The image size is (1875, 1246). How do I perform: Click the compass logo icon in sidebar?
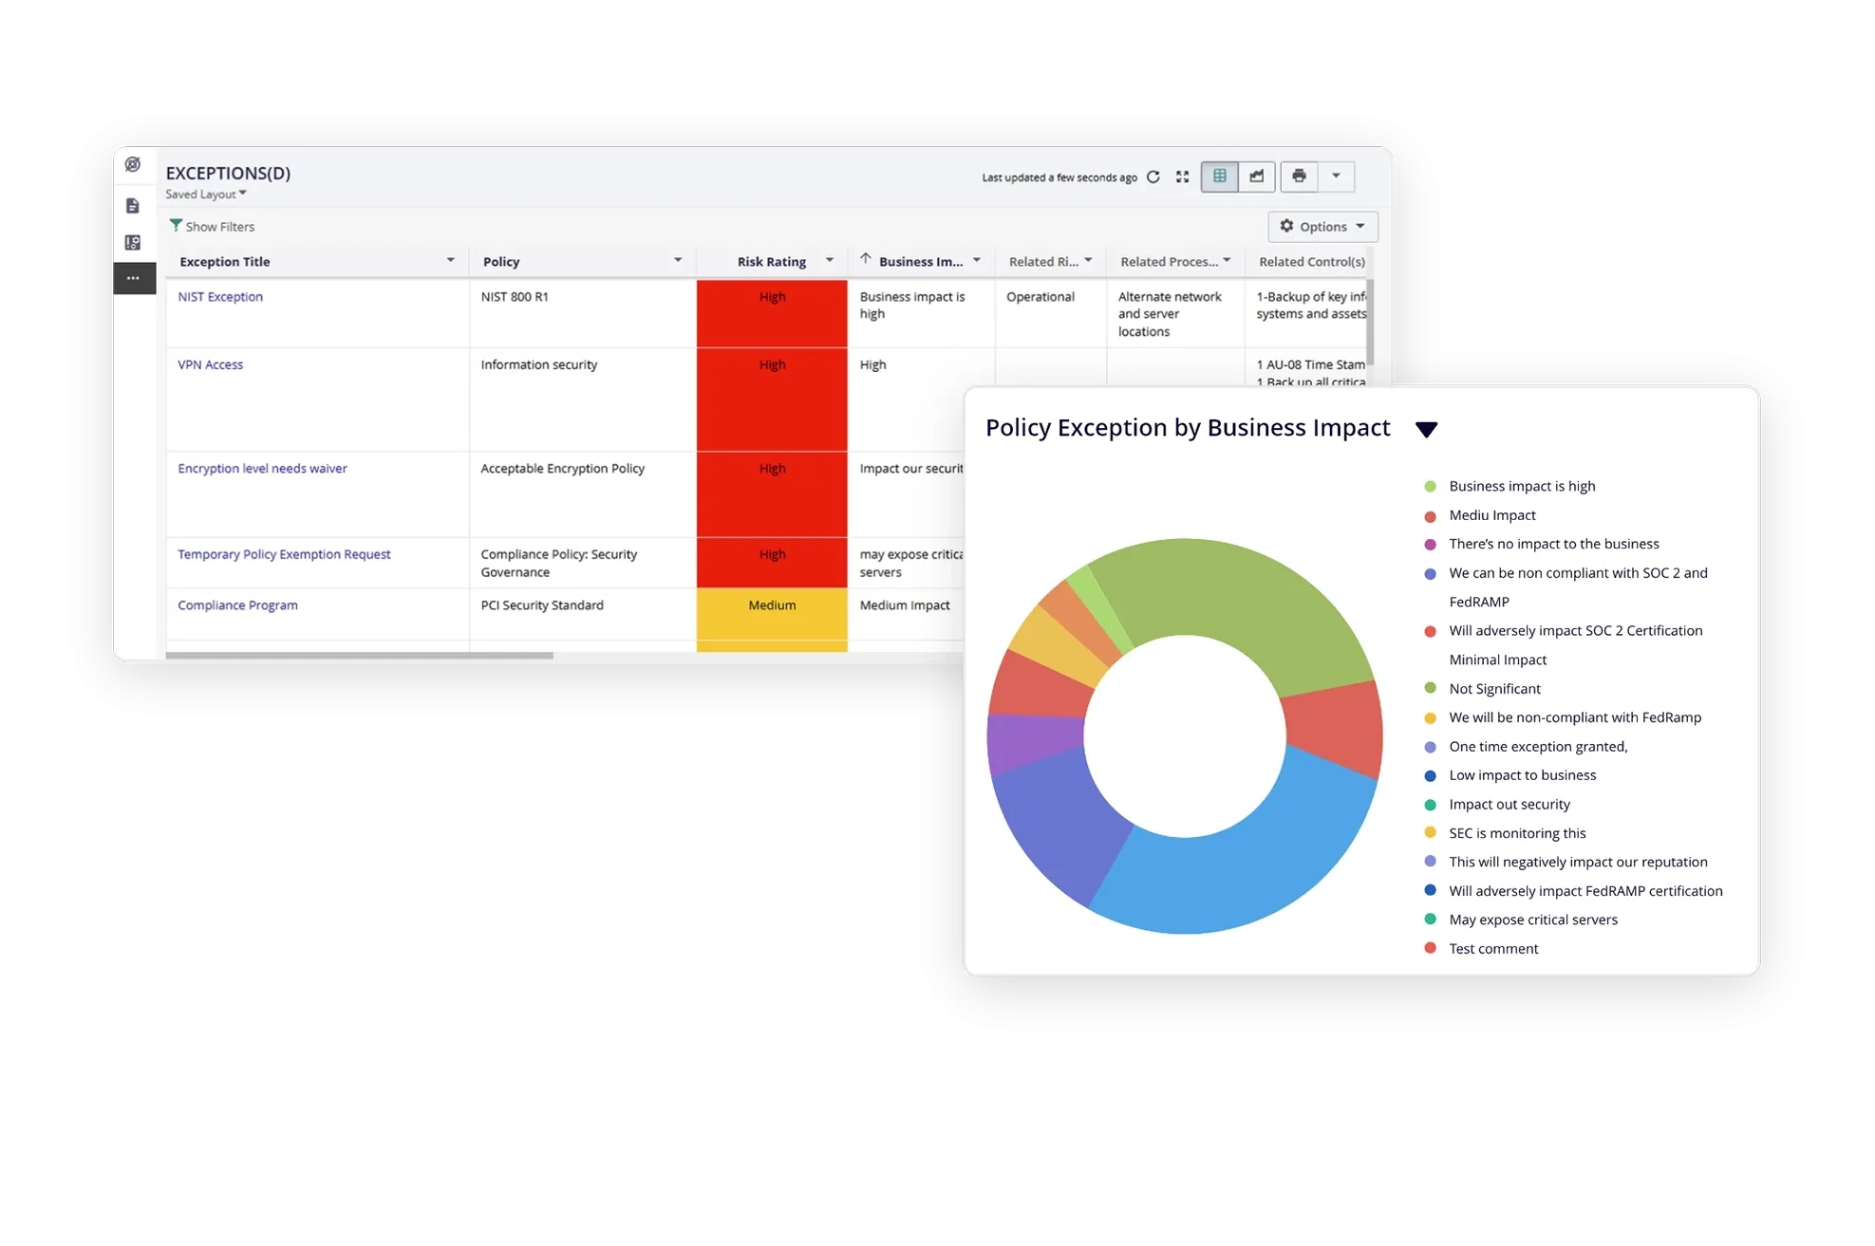(x=133, y=164)
